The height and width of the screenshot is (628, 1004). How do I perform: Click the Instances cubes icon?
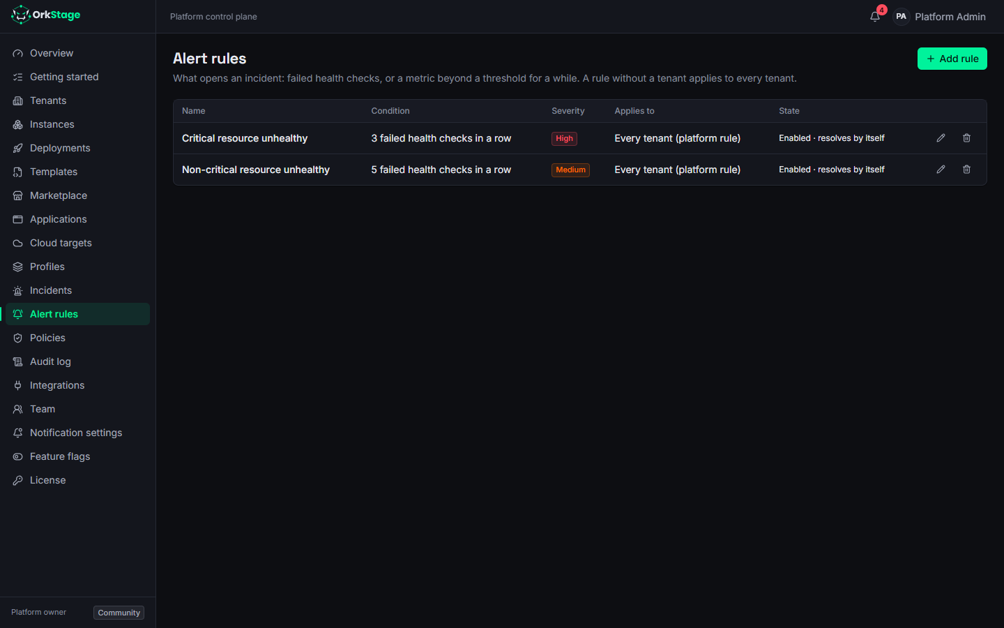coord(18,124)
